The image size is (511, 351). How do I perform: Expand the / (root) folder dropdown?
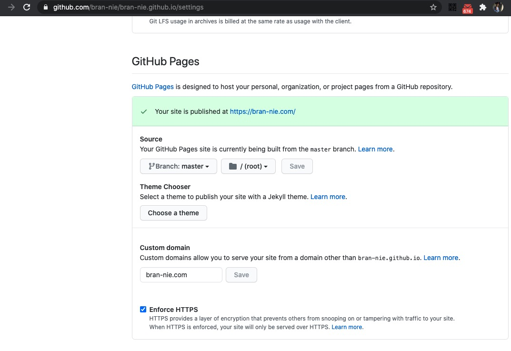tap(248, 166)
